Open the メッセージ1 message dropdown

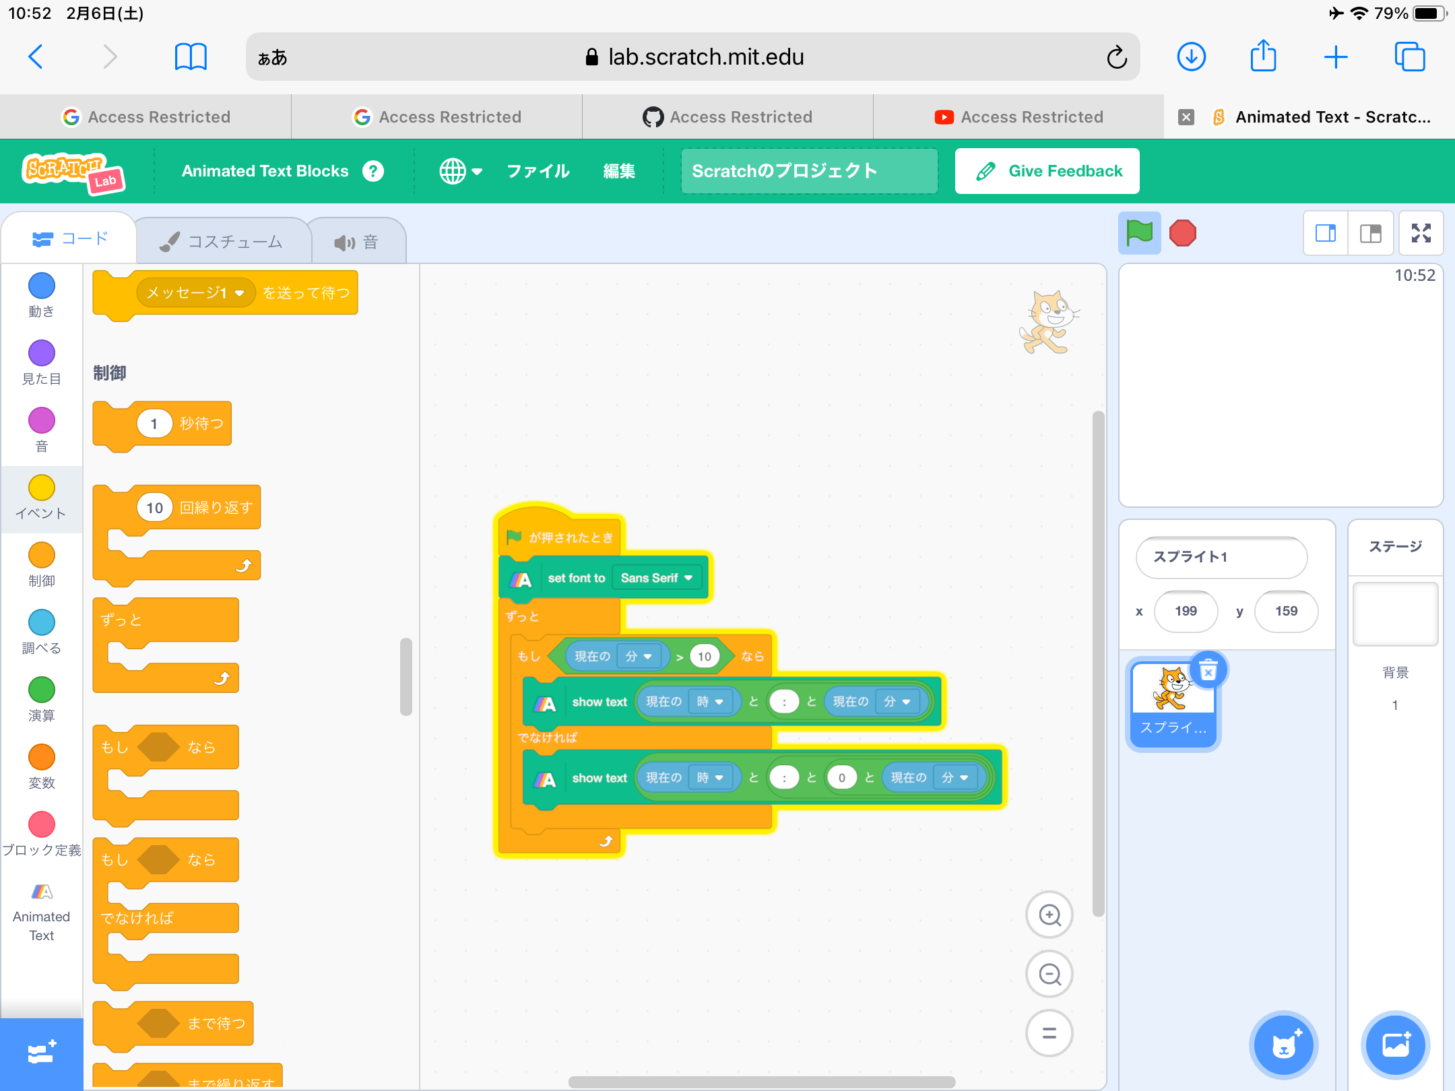[x=195, y=292]
